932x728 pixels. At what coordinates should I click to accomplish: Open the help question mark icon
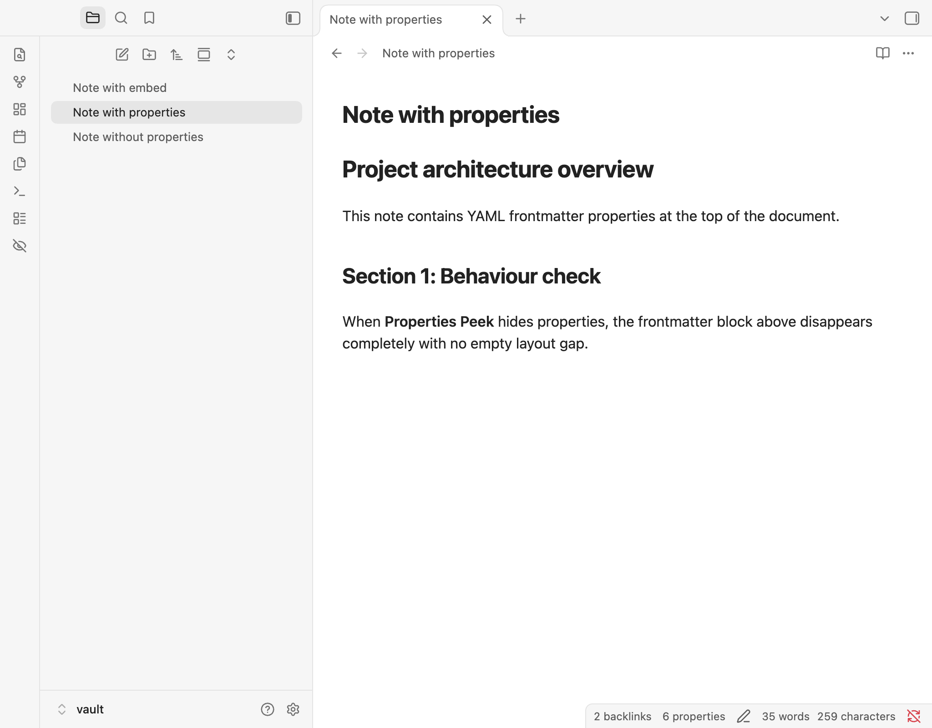click(268, 709)
